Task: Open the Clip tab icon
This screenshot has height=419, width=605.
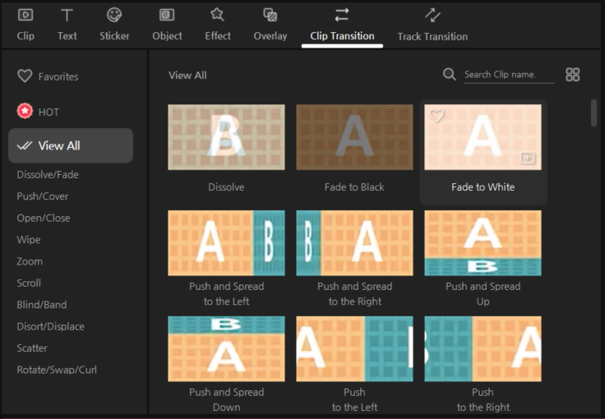Action: tap(25, 15)
